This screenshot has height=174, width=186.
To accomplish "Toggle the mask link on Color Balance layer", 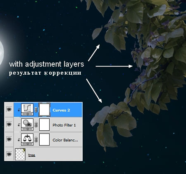I will (36, 140).
